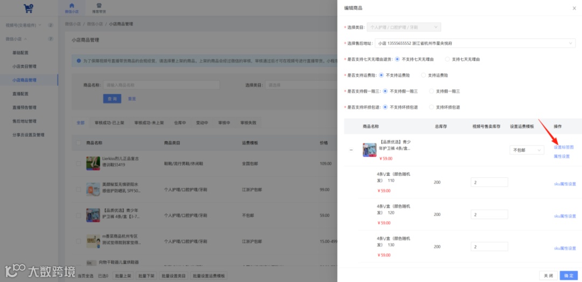This screenshot has height=282, width=582.
Task: Focus the stock input for the 130 size row
Action: (x=489, y=247)
